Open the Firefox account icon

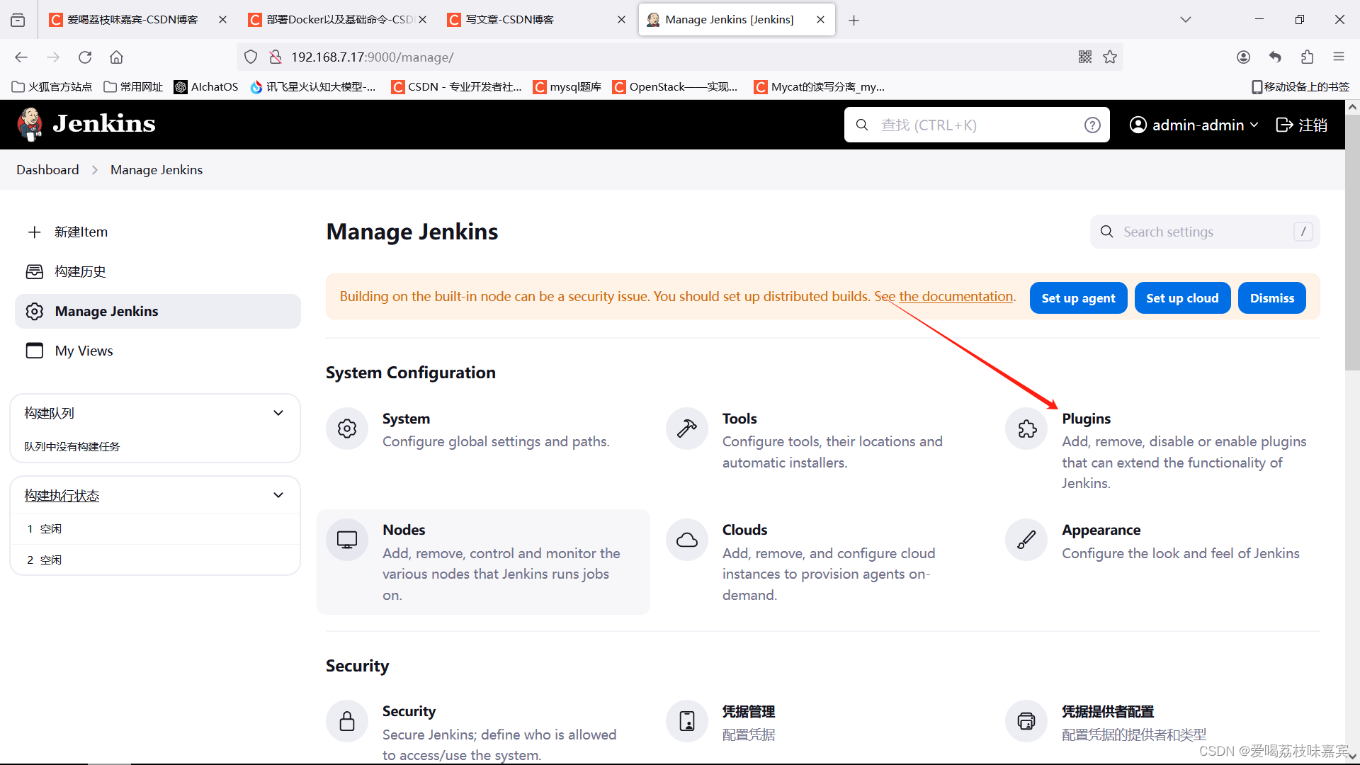(1243, 57)
